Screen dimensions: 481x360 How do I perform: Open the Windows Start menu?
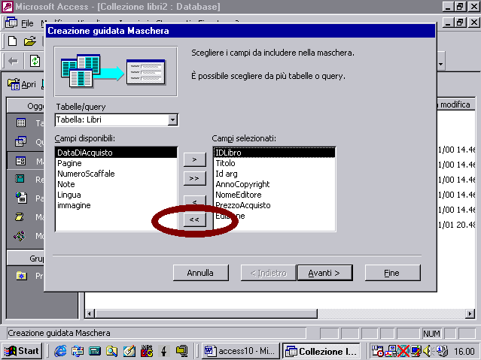click(x=22, y=351)
